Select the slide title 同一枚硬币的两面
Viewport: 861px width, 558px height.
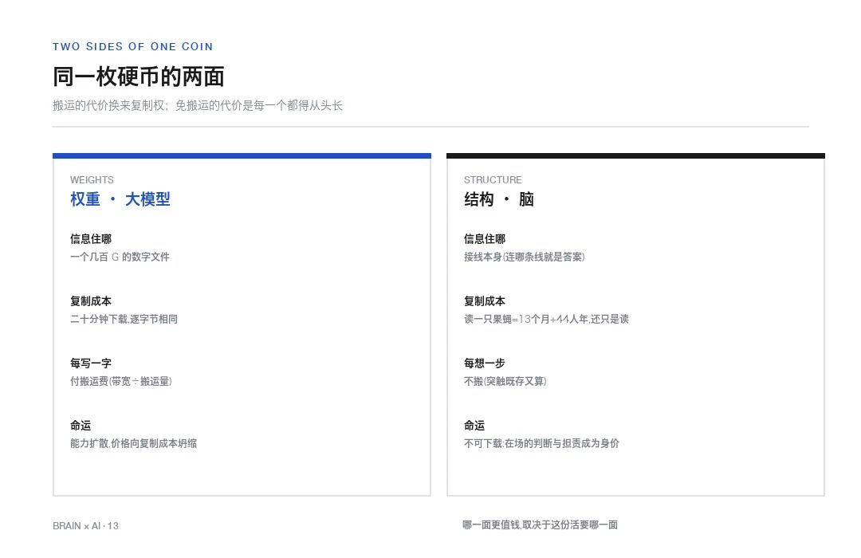tap(139, 77)
